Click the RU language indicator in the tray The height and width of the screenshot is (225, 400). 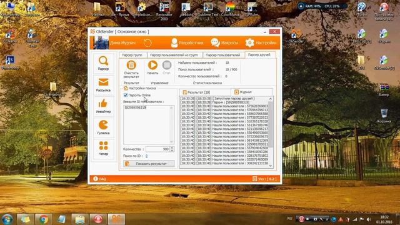coord(289,219)
